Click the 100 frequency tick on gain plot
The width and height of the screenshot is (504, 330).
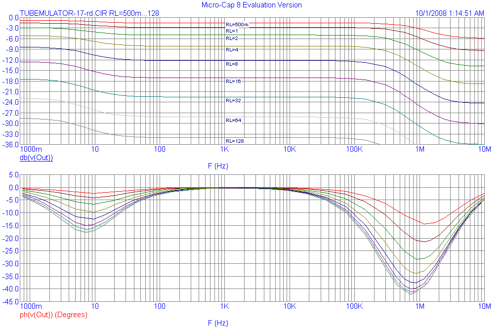[160, 149]
